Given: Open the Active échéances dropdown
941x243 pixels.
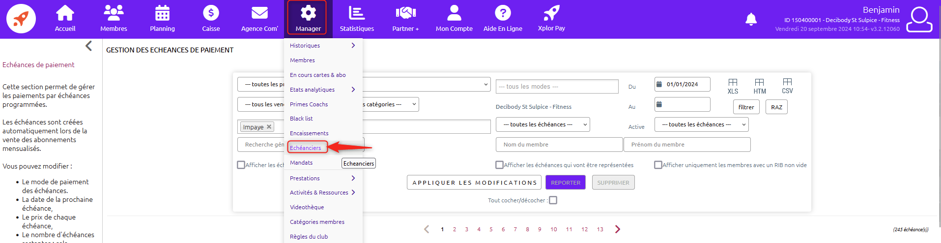Looking at the screenshot, I should coord(701,124).
